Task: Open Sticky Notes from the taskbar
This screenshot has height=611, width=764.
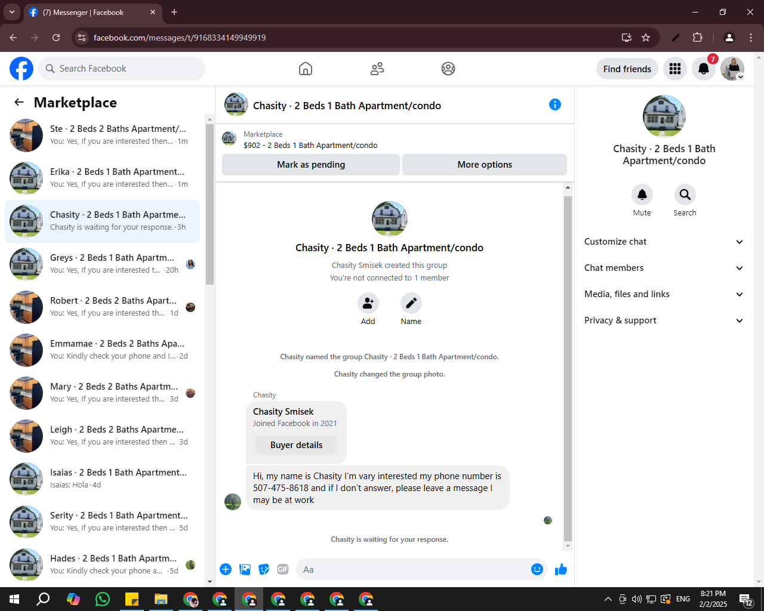Action: click(x=132, y=599)
